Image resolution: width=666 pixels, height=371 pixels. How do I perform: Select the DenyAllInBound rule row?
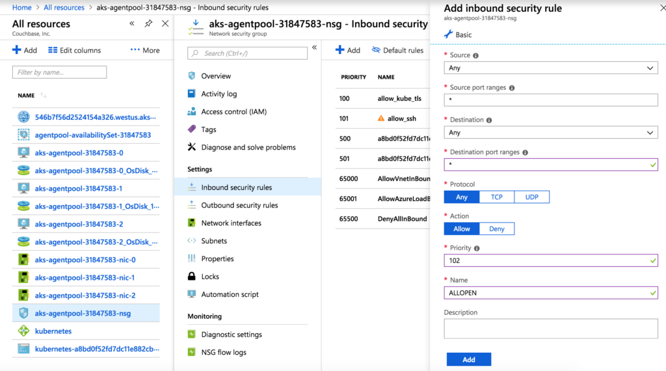click(382, 219)
